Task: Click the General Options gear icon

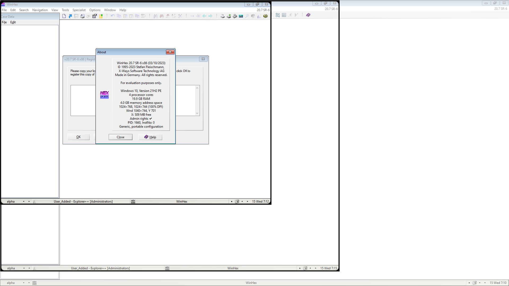Action: tap(265, 16)
